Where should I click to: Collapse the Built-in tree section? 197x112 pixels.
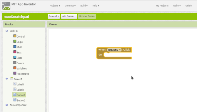click(7, 31)
